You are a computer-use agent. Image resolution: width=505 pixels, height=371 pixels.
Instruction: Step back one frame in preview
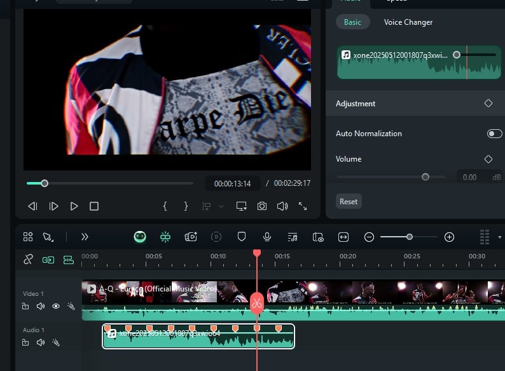(32, 206)
